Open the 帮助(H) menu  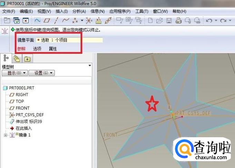point(179,11)
